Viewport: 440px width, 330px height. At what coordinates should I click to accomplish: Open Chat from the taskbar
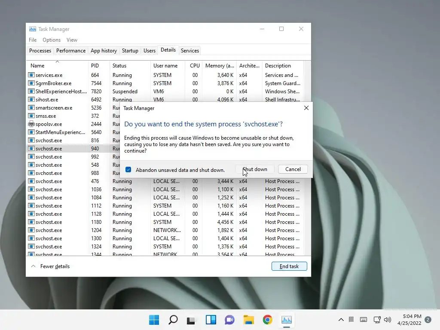(229, 320)
